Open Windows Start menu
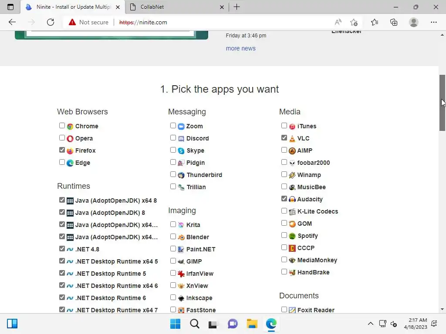 [x=175, y=324]
